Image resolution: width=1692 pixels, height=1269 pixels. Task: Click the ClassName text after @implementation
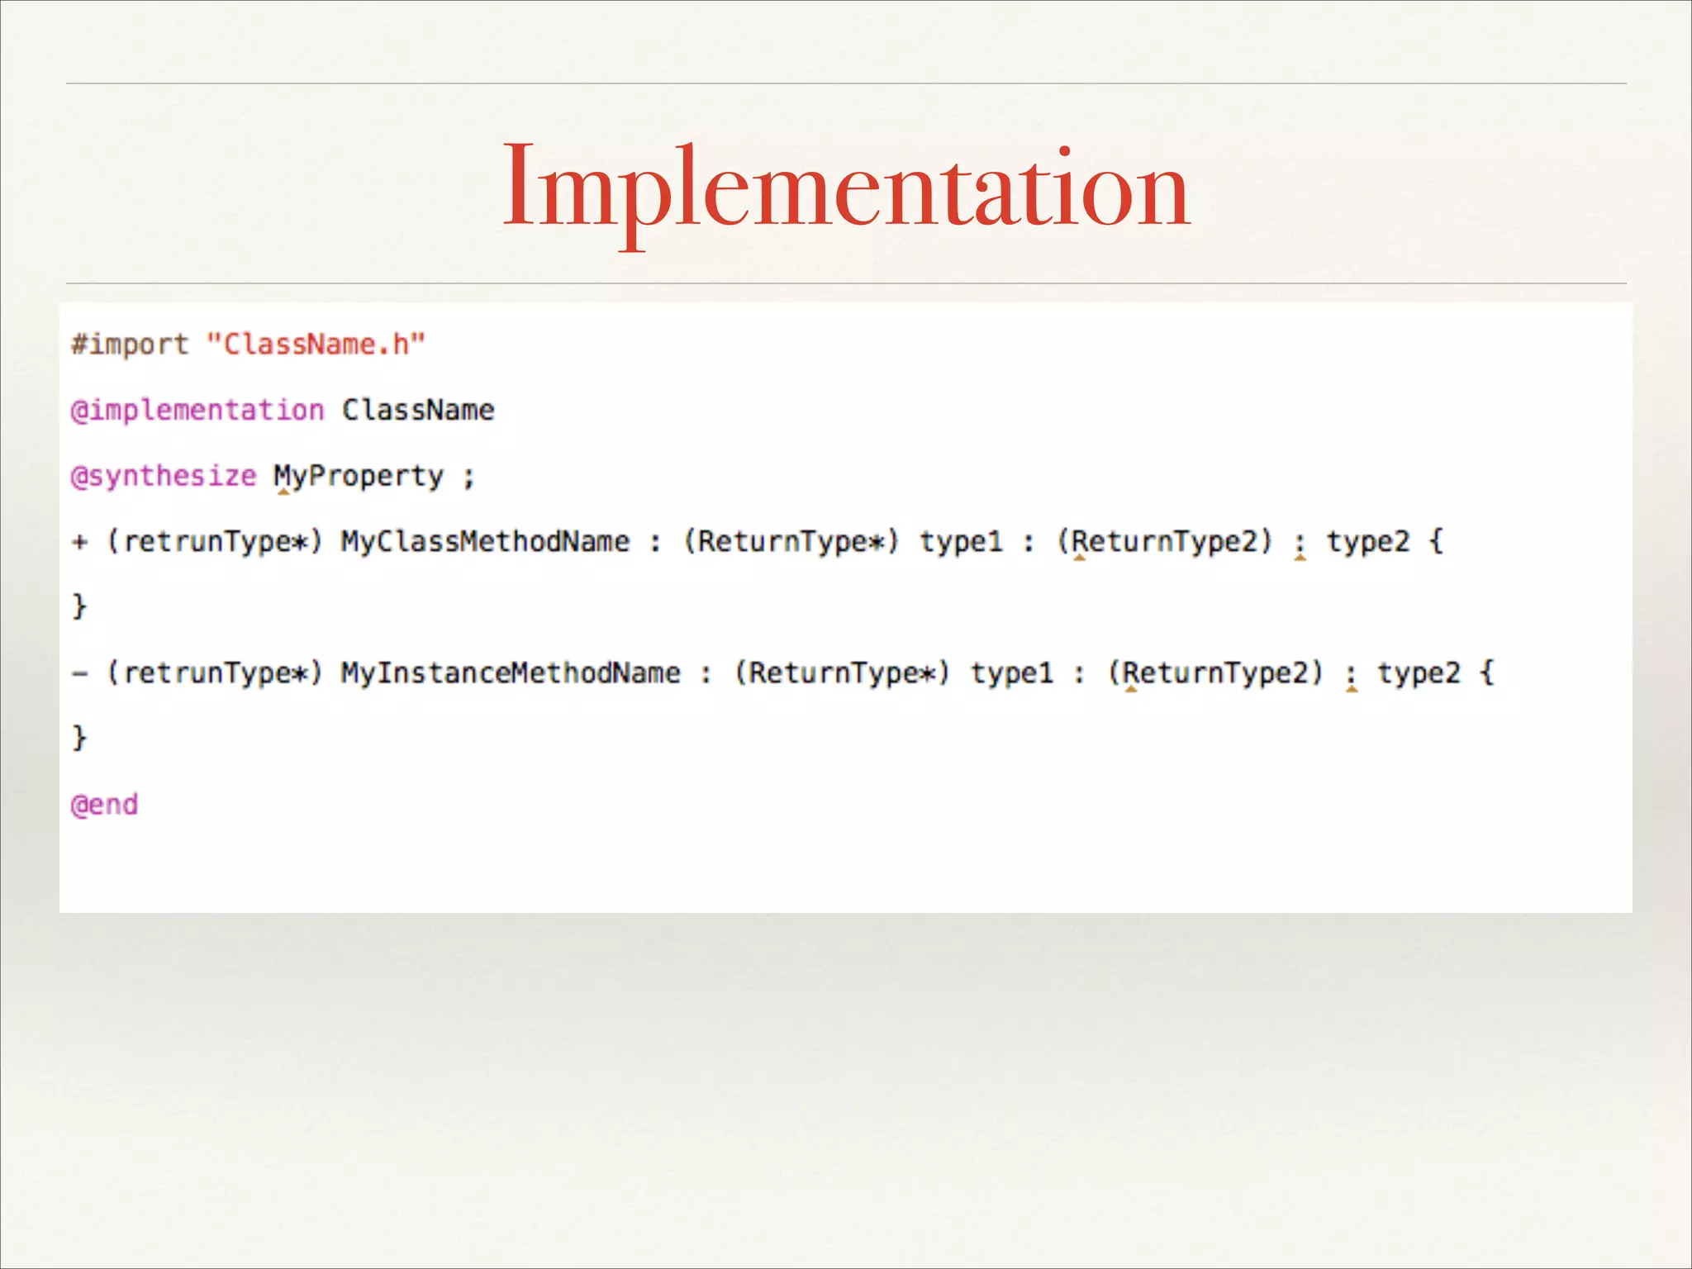[x=418, y=410]
